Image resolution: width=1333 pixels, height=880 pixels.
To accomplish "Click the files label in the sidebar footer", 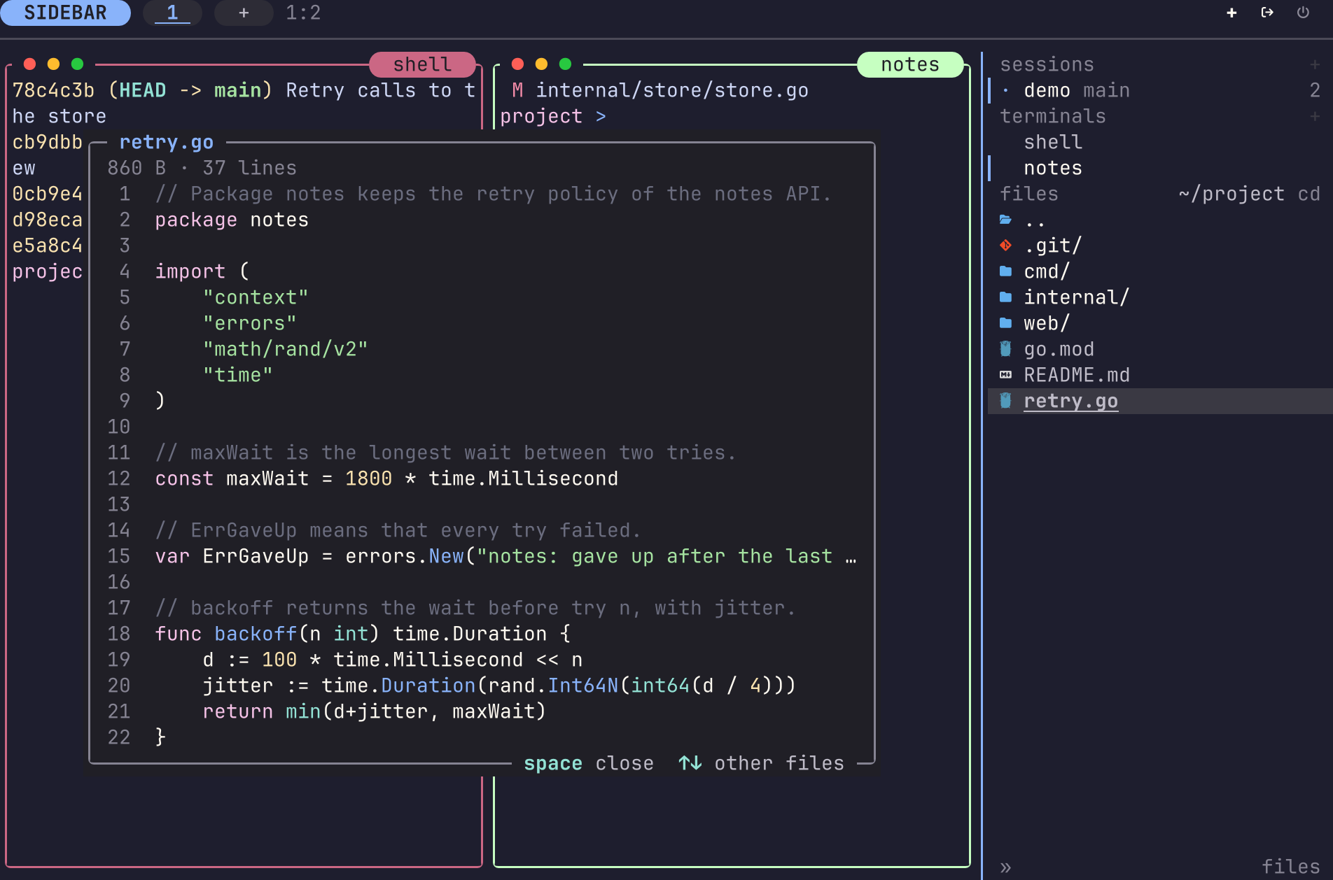I will (1291, 867).
